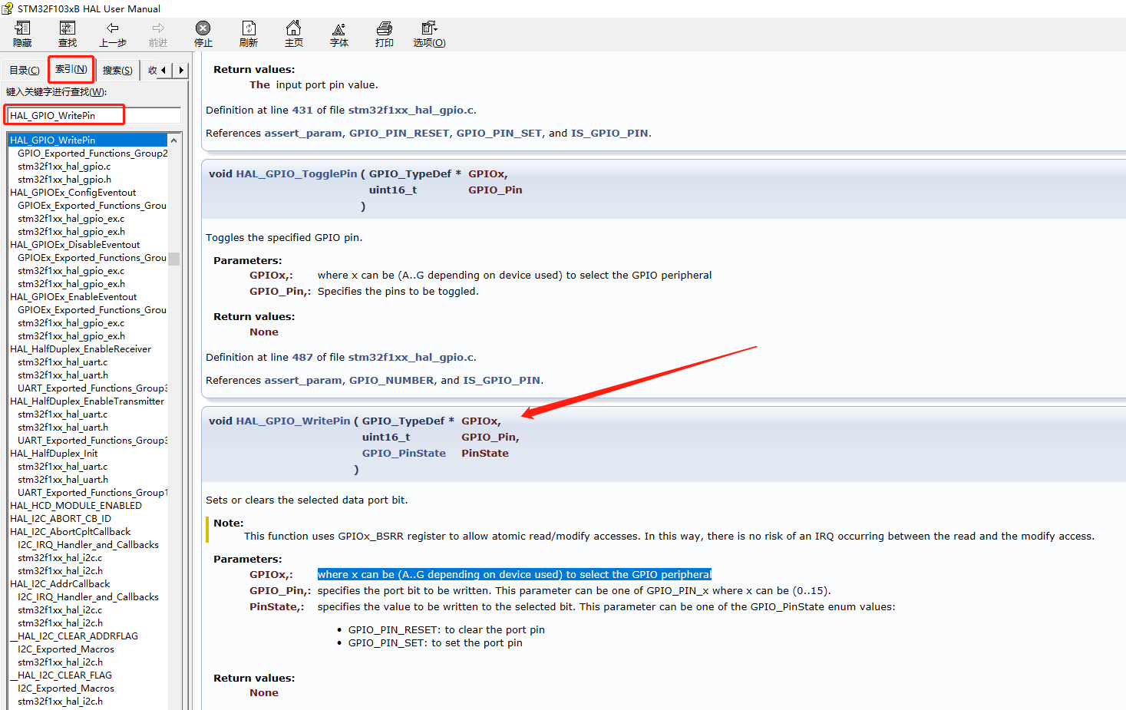Select __HAL_I2C_CLEAR_FLAG index entry
Image resolution: width=1126 pixels, height=710 pixels.
61,675
